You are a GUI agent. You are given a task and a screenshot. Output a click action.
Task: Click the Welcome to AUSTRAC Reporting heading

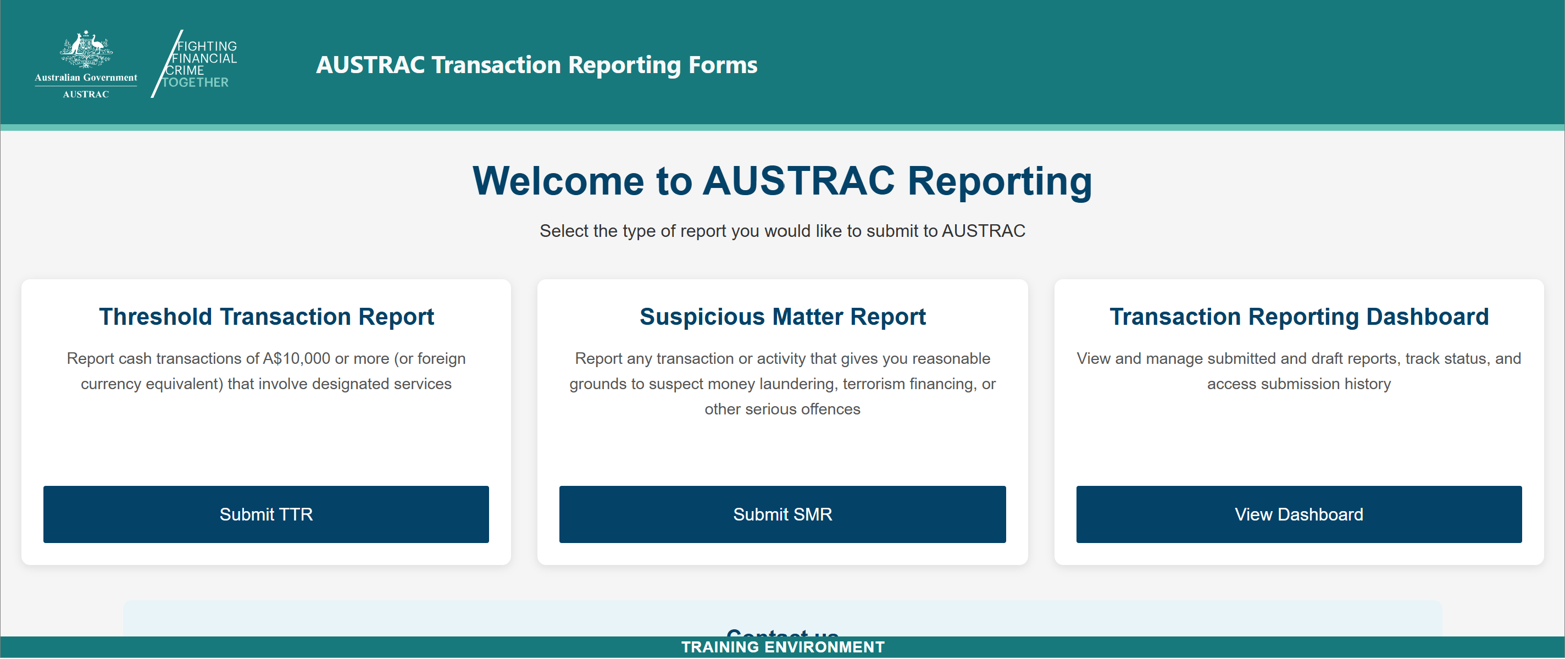pyautogui.click(x=782, y=181)
